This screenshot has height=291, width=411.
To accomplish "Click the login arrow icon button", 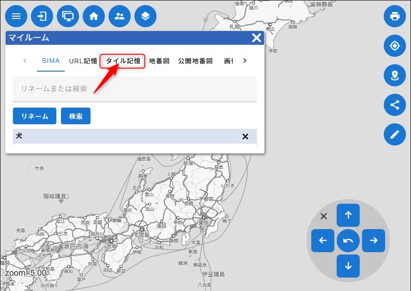I will pyautogui.click(x=42, y=17).
